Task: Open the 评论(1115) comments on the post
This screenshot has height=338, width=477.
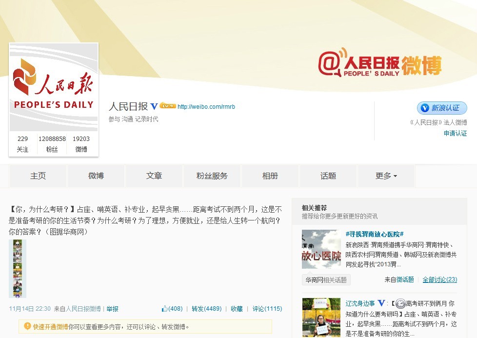Action: click(267, 309)
